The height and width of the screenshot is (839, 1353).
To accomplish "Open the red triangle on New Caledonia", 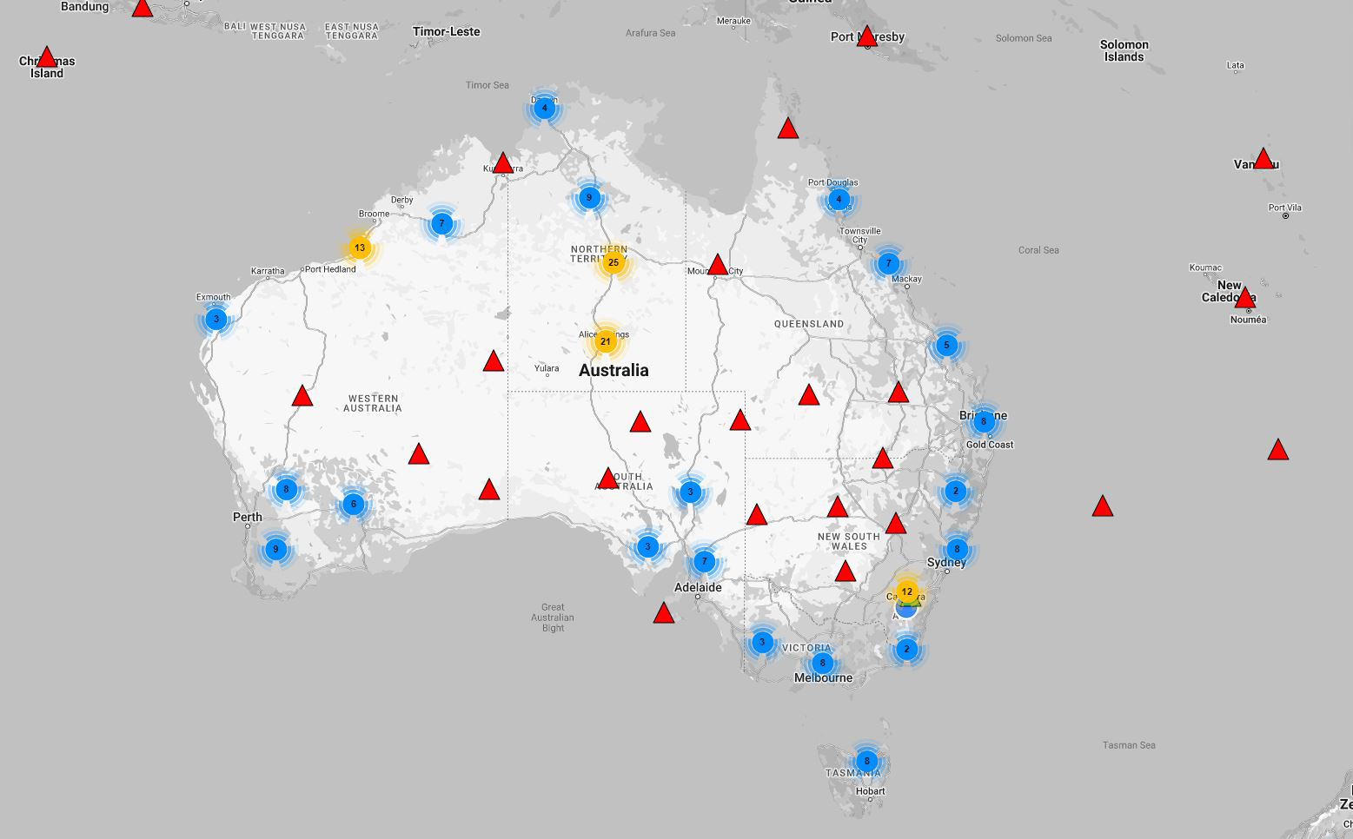I will (1245, 298).
